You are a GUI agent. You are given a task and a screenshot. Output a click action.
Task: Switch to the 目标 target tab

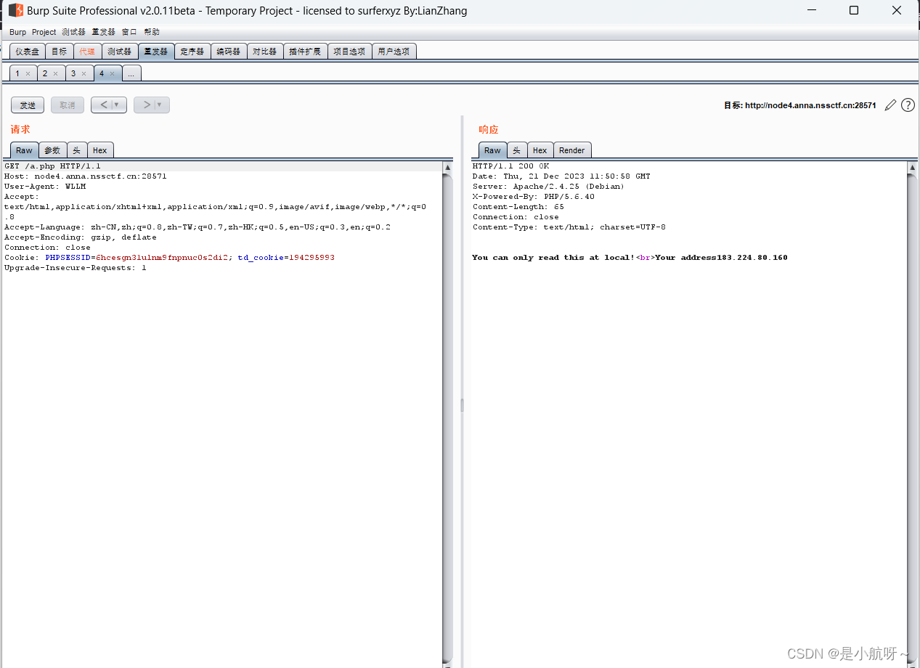(x=59, y=52)
